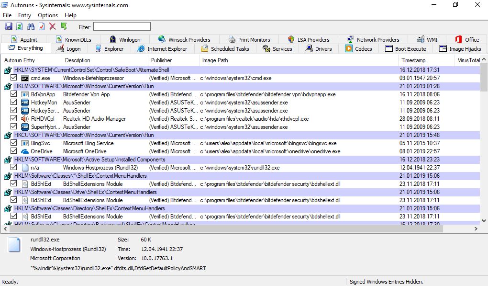Select the Internet Explorer tab
The image size is (488, 286).
[x=163, y=49]
